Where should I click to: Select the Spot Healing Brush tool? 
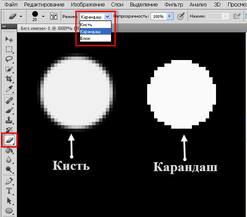coord(9,100)
